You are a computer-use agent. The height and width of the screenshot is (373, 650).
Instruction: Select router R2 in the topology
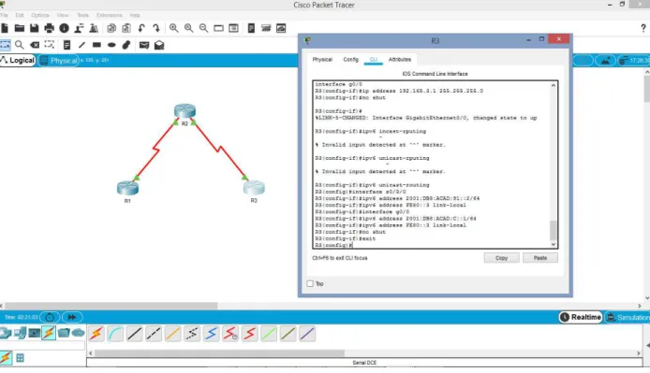click(185, 111)
